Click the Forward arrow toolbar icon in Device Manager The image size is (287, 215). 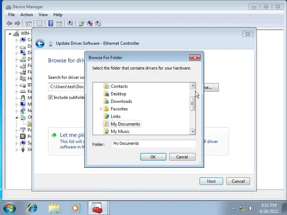(x=17, y=23)
